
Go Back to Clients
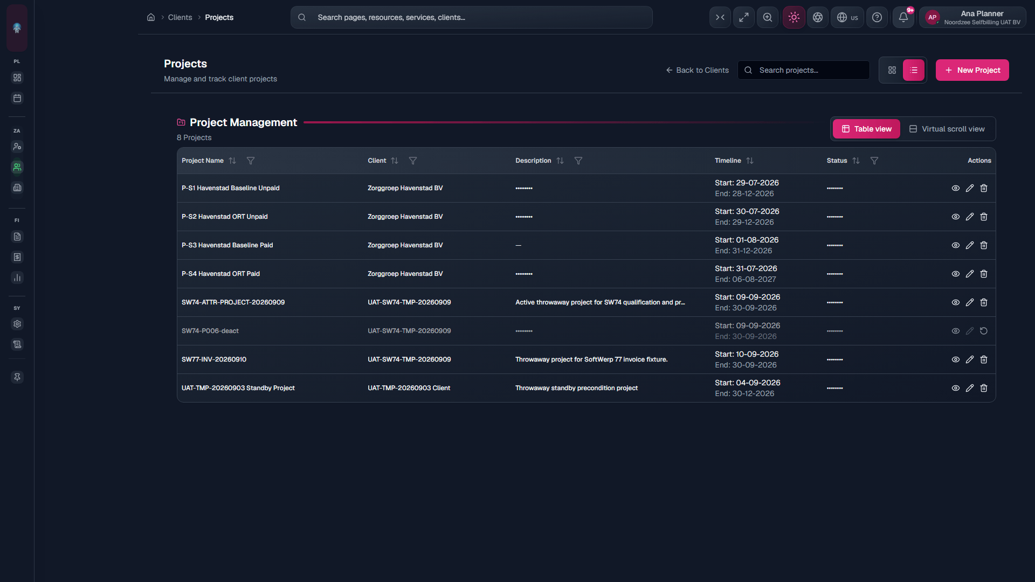click(x=697, y=70)
